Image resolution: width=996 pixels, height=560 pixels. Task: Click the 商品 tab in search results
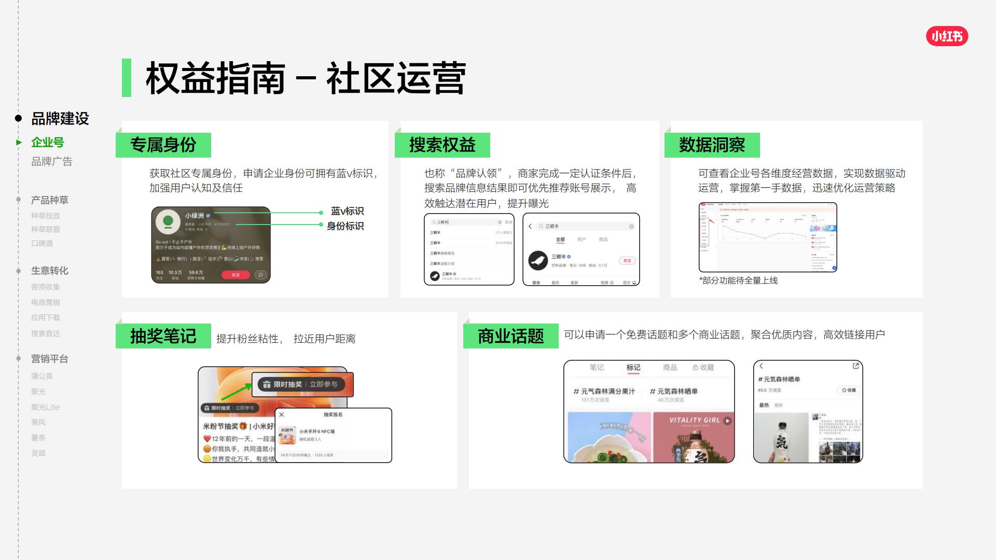[603, 240]
